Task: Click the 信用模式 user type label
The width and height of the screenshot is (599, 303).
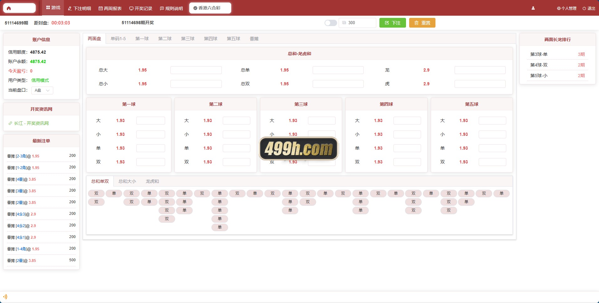Action: click(40, 80)
